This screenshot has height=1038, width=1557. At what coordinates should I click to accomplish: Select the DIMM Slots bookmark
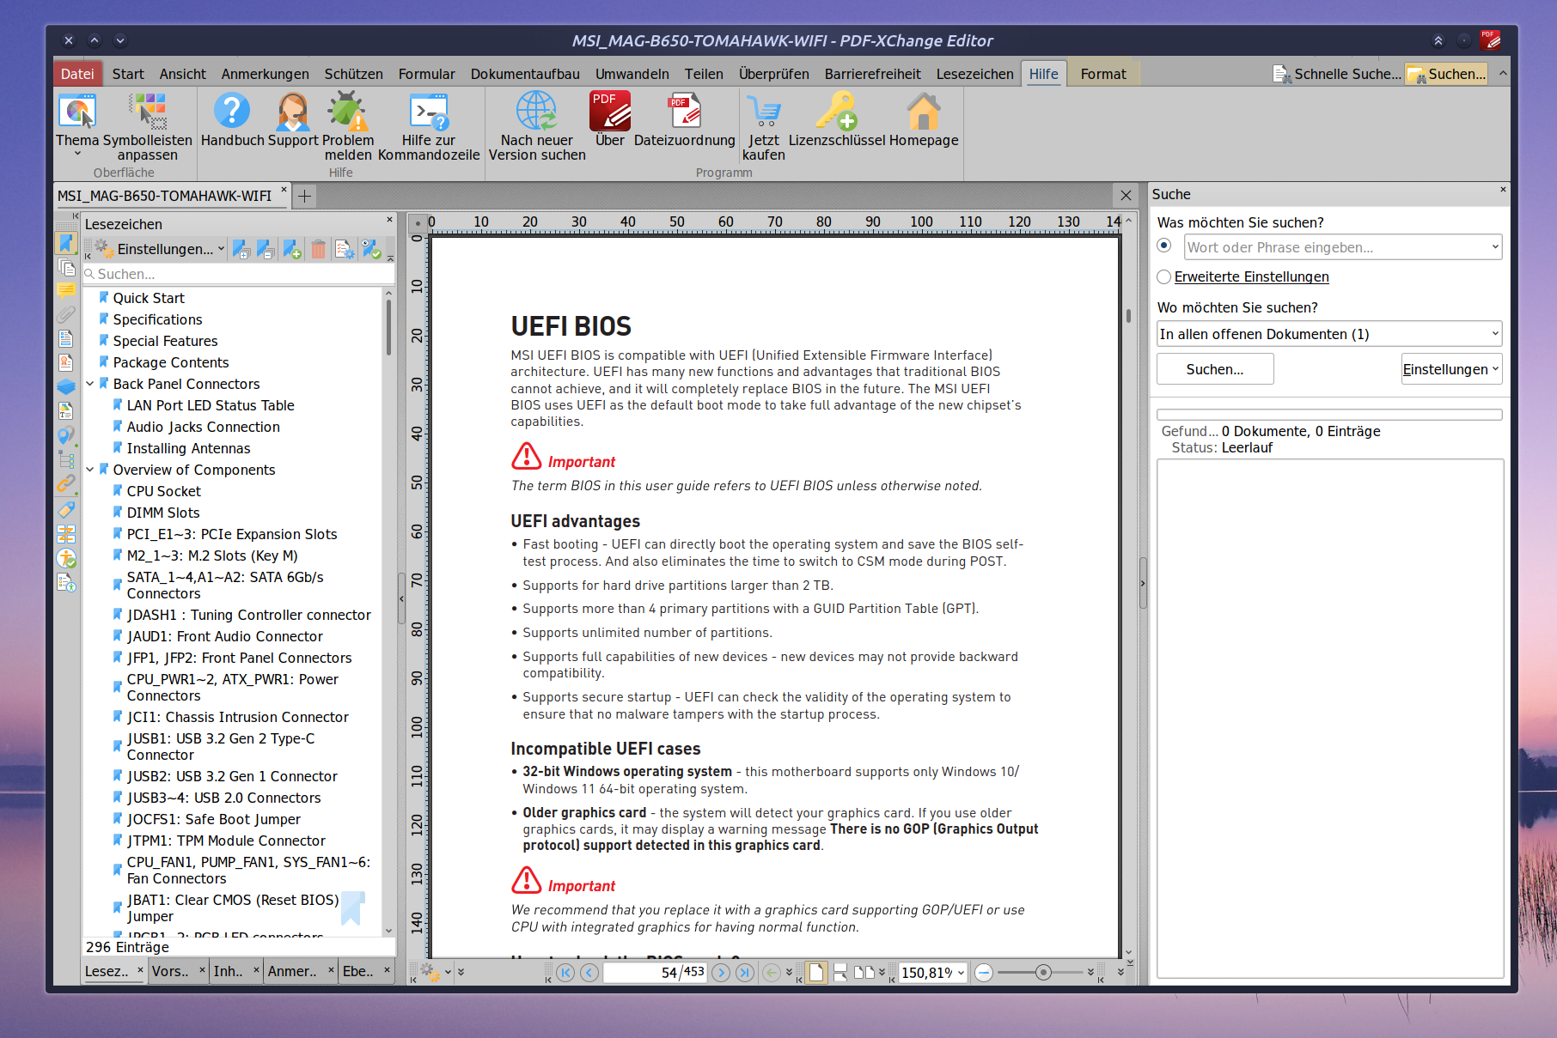pos(163,513)
